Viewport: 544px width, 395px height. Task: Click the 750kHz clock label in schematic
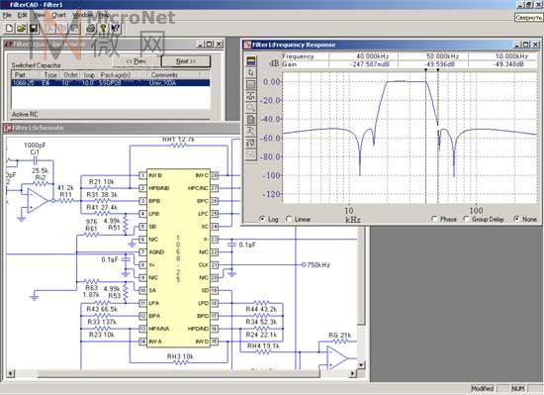click(x=318, y=265)
